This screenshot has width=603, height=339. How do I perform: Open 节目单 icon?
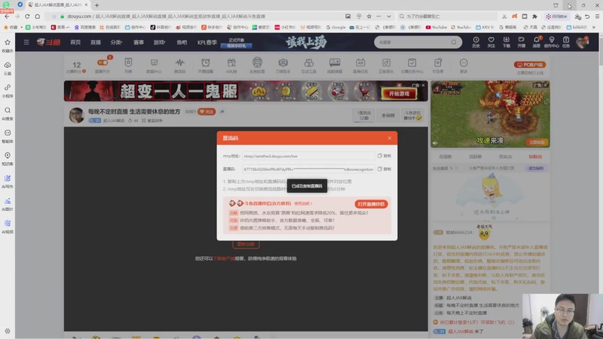[x=438, y=66]
